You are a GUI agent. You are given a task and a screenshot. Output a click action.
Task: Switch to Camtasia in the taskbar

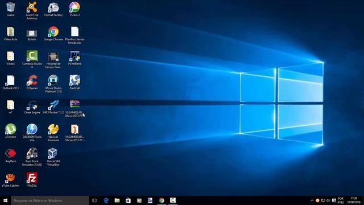173,200
